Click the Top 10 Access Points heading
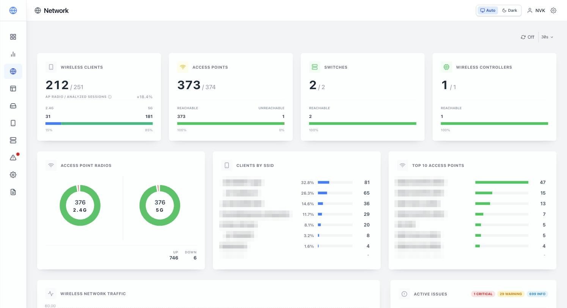This screenshot has height=308, width=567. tap(438, 166)
